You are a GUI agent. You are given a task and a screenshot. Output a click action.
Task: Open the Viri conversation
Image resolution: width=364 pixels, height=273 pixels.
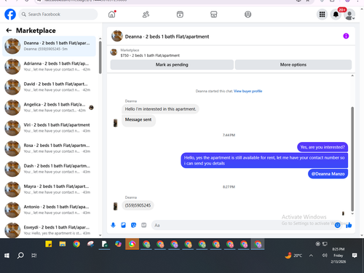(49, 128)
